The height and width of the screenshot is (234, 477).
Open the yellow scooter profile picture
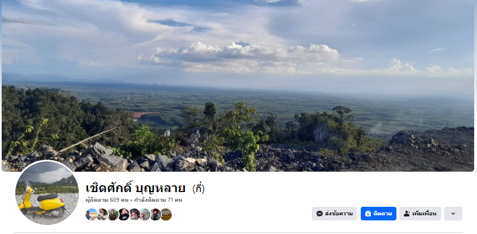pos(47,193)
